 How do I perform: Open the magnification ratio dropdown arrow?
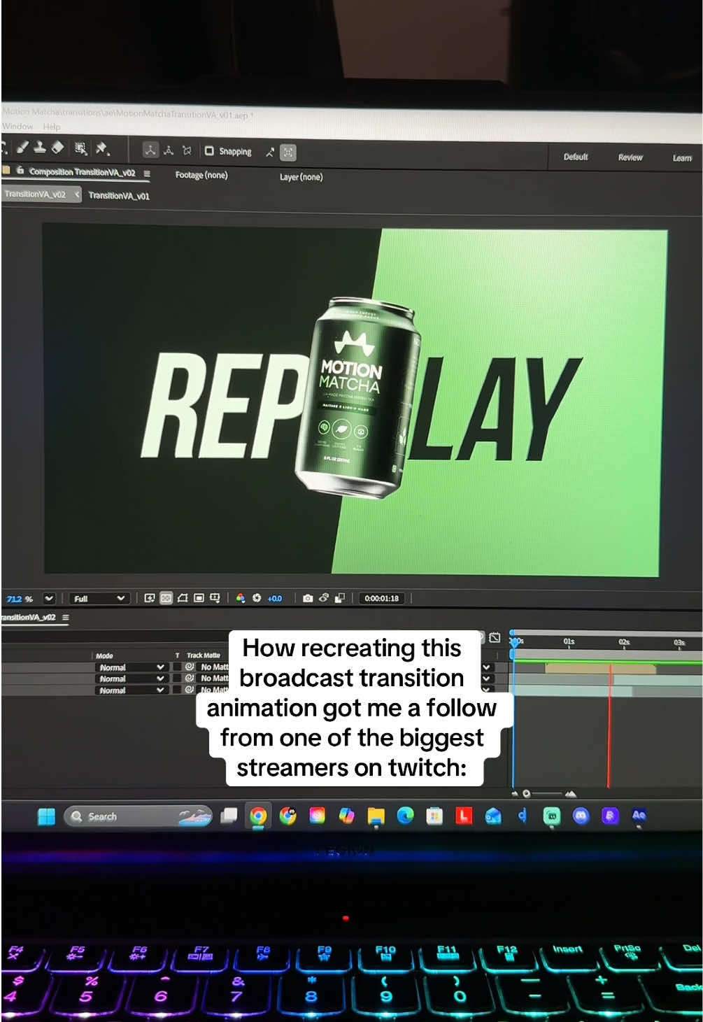point(49,598)
